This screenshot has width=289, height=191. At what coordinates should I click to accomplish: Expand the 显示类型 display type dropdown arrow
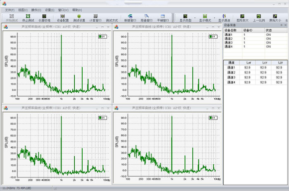(195, 18)
